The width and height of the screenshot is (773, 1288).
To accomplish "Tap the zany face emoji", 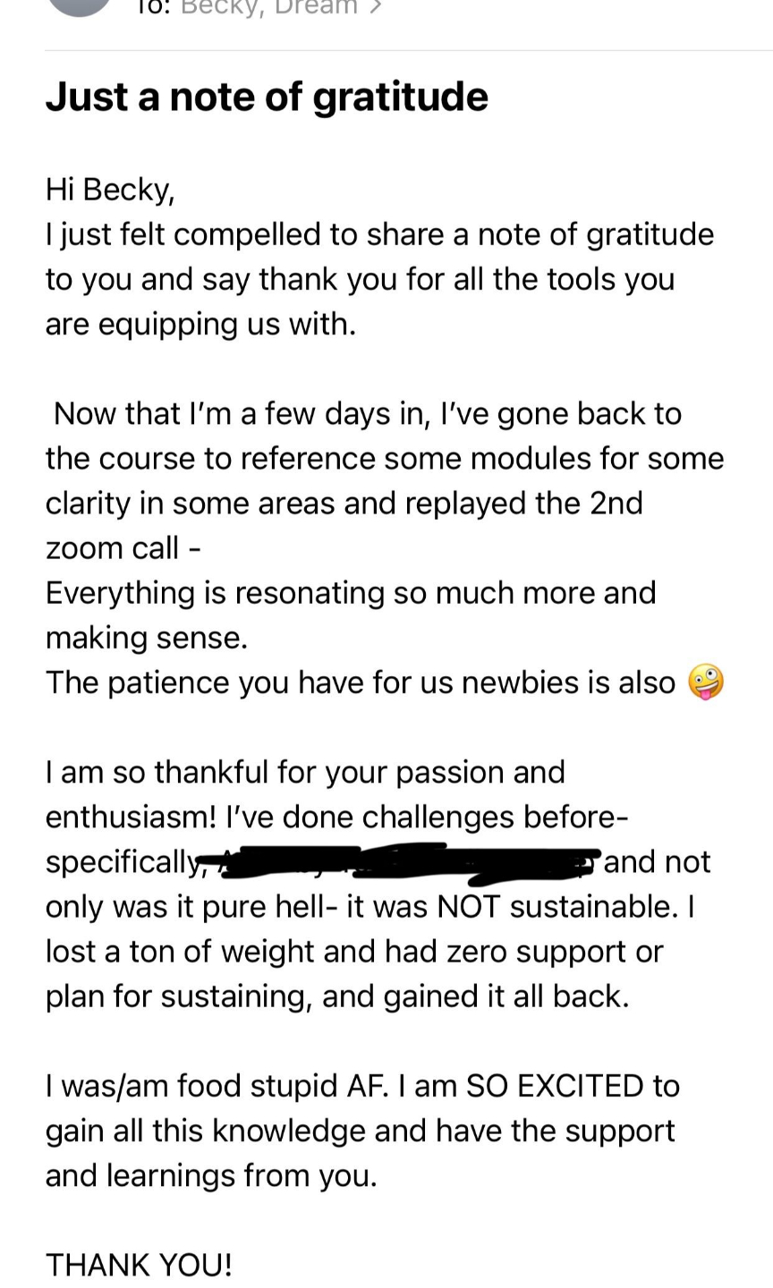I will [705, 682].
